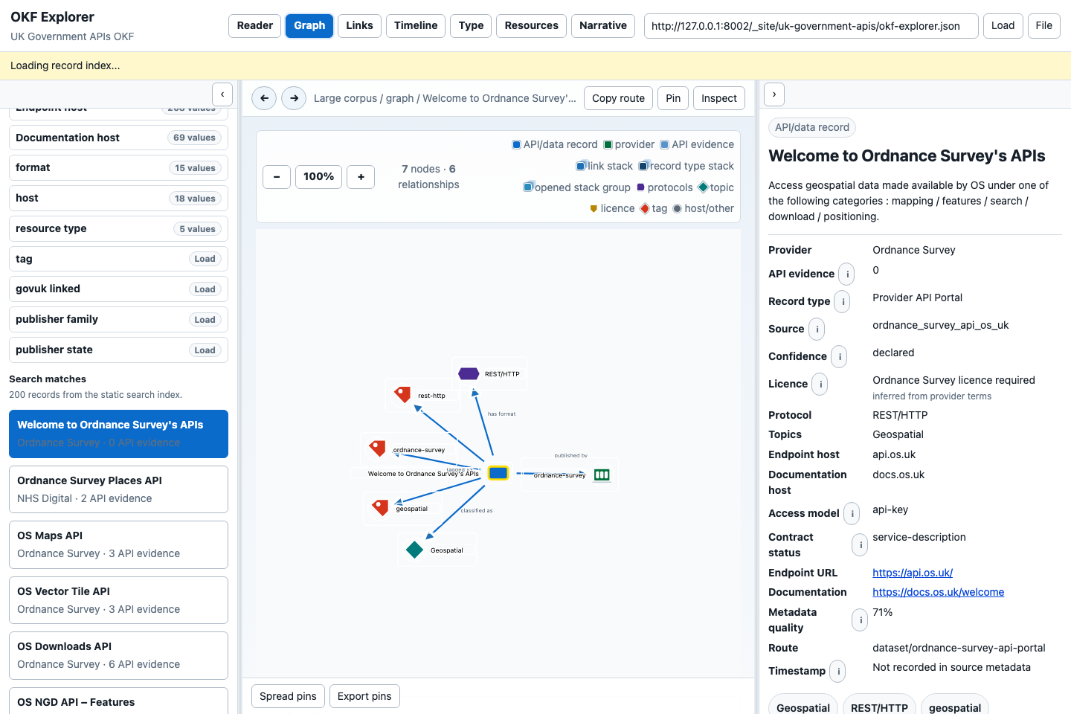Click the Inspect button

pos(719,98)
